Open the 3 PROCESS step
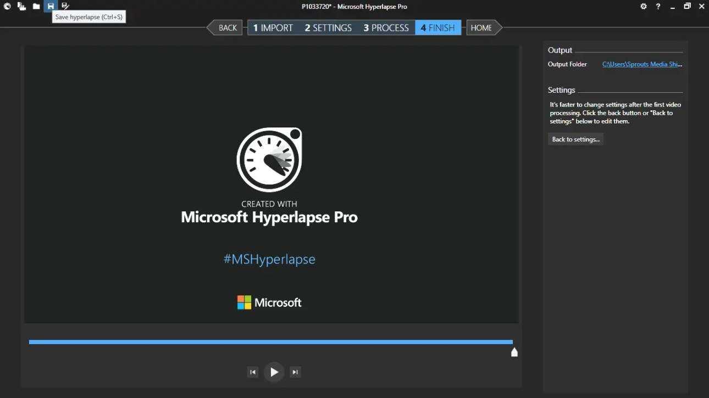 tap(386, 27)
